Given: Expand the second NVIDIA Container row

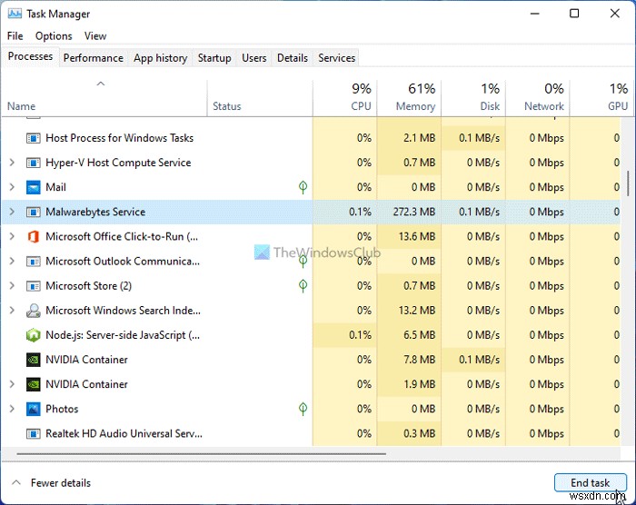Looking at the screenshot, I should click(x=12, y=384).
